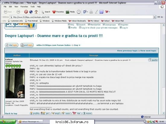Image resolution: width=166 pixels, height=124 pixels.
Task: Click the page scrollbar down arrow
Action: [164, 113]
